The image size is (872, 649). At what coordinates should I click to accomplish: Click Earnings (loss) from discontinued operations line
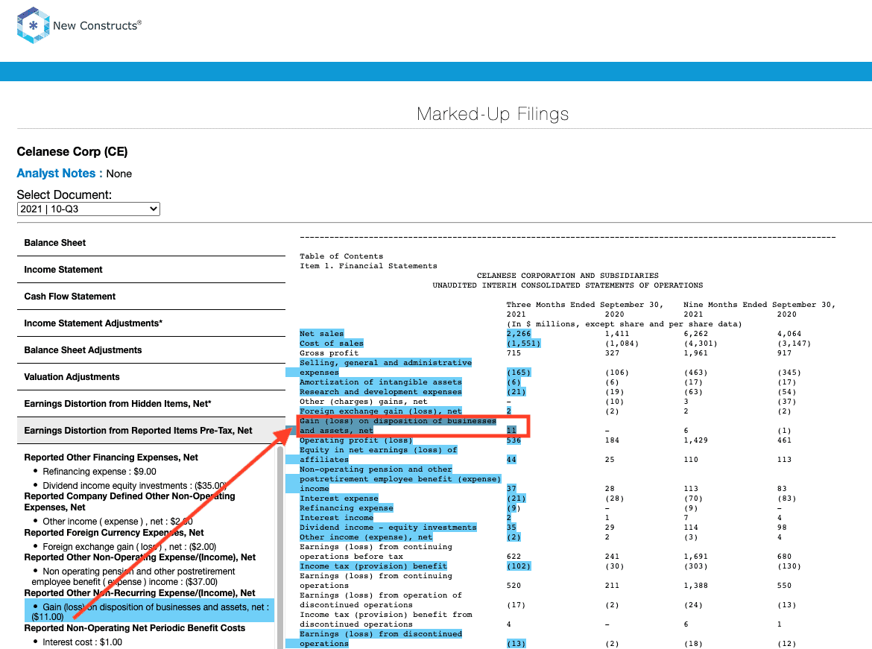(x=380, y=639)
